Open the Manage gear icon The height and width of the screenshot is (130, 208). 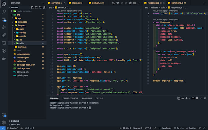tap(4, 122)
